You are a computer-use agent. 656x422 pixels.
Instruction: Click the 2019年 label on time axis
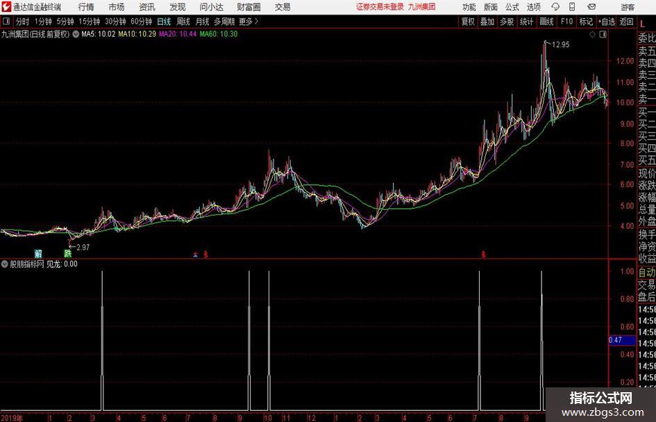pyautogui.click(x=12, y=418)
